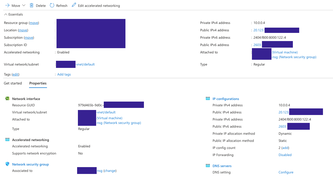The image size is (333, 185).
Task: Open the IP configurations link
Action: (226, 99)
